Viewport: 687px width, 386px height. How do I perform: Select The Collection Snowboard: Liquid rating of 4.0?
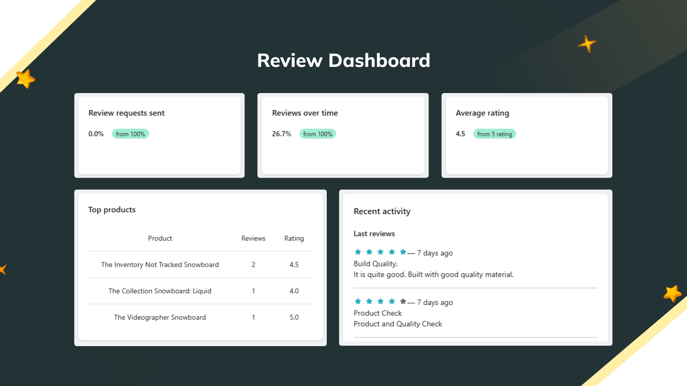(x=294, y=291)
